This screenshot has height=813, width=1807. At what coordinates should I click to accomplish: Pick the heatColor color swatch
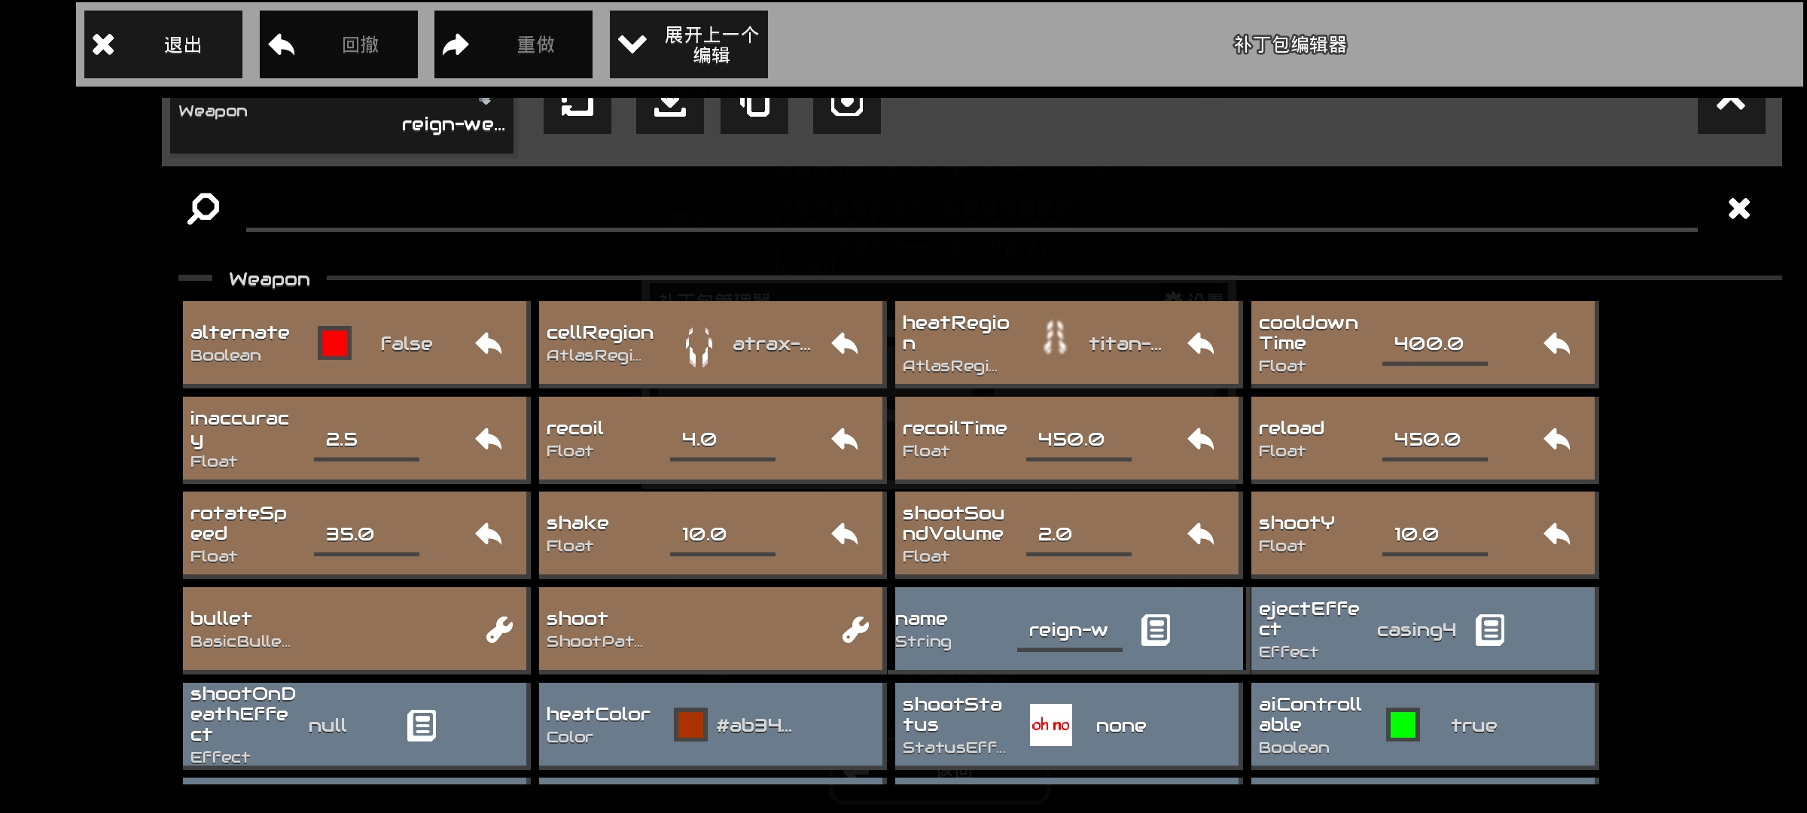(x=690, y=725)
